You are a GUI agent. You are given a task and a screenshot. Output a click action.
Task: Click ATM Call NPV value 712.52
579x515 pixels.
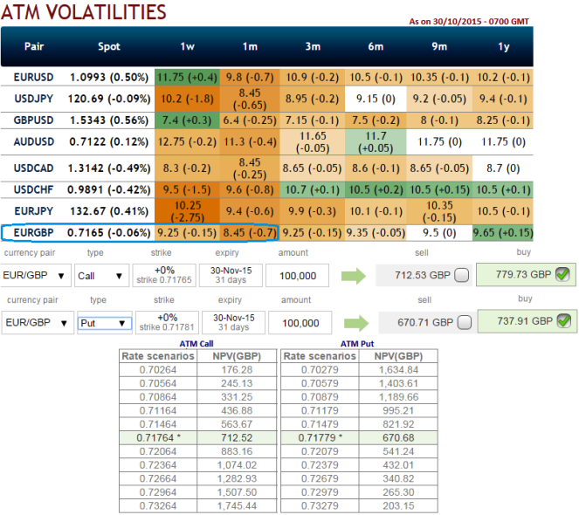(237, 438)
